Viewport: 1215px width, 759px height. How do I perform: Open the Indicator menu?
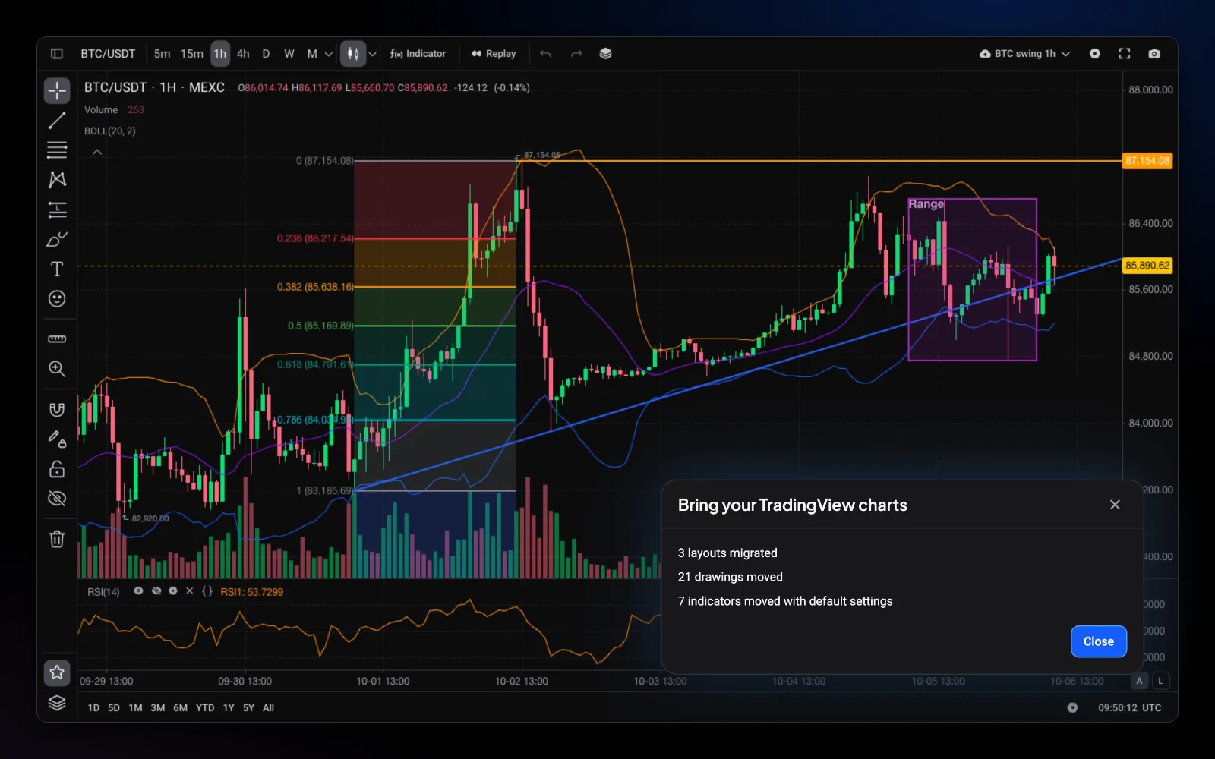[x=418, y=54]
